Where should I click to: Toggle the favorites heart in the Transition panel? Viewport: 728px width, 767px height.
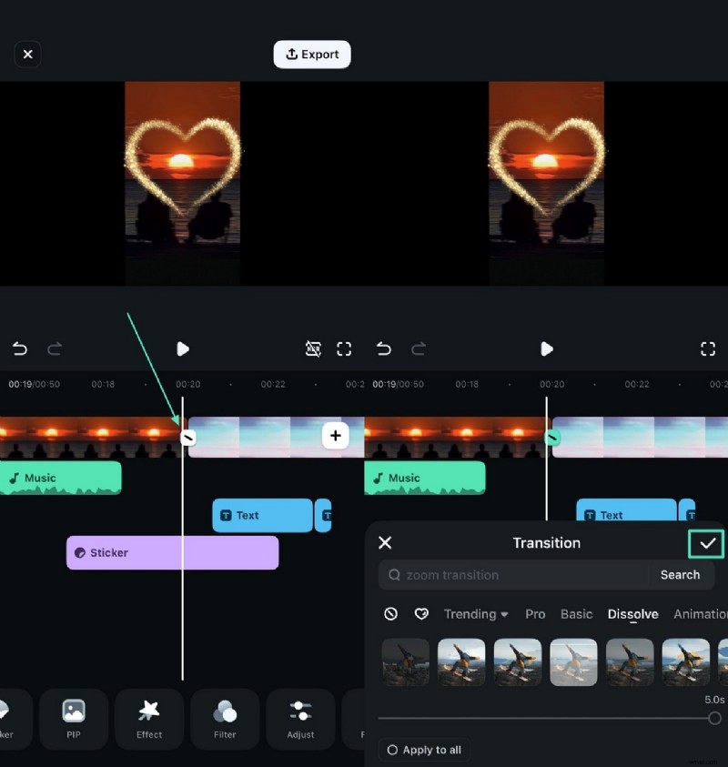click(x=421, y=614)
